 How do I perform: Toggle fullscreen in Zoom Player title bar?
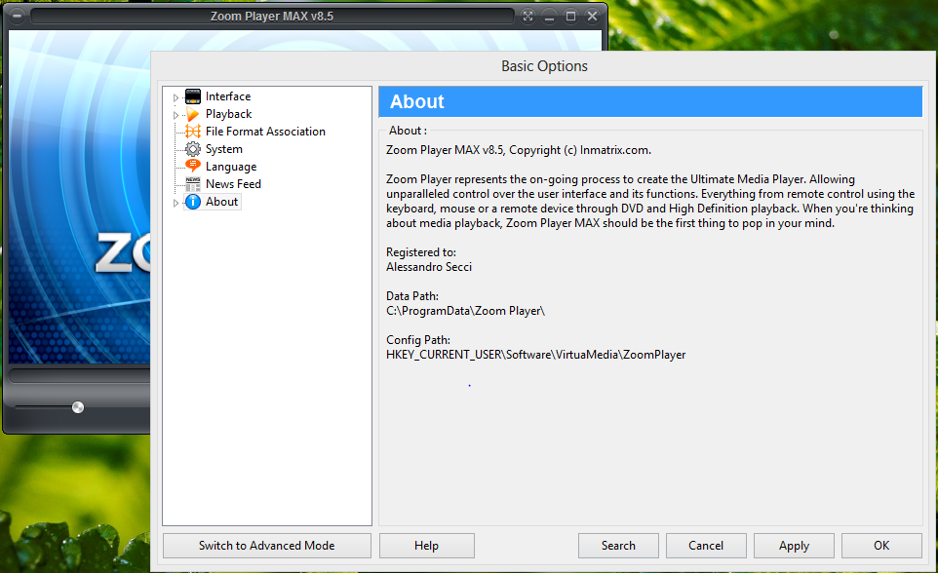click(528, 17)
